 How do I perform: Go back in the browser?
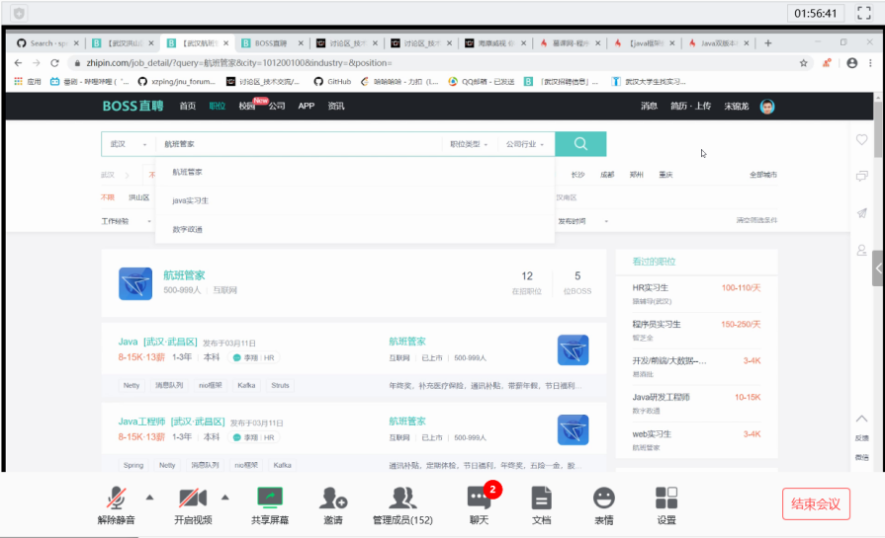18,63
